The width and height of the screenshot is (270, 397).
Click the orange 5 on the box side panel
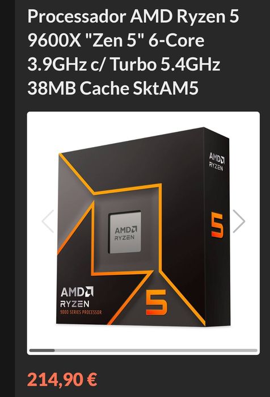point(217,225)
